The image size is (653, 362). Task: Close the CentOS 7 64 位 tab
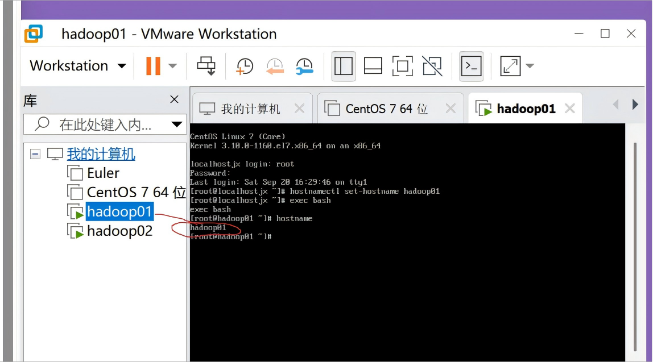451,109
